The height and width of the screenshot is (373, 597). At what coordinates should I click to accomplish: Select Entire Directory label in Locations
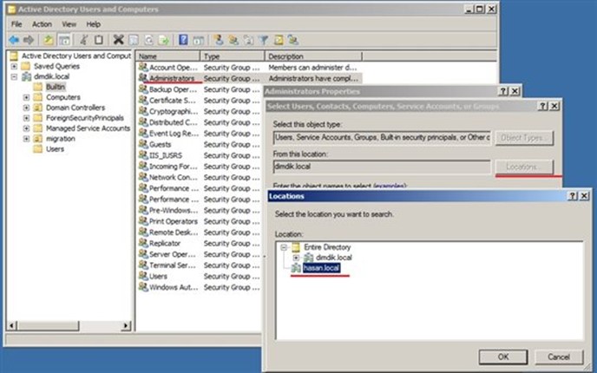pyautogui.click(x=327, y=247)
